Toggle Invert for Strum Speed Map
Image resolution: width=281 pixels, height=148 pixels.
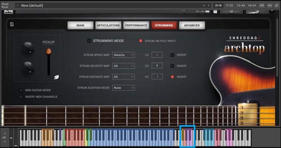(172, 55)
